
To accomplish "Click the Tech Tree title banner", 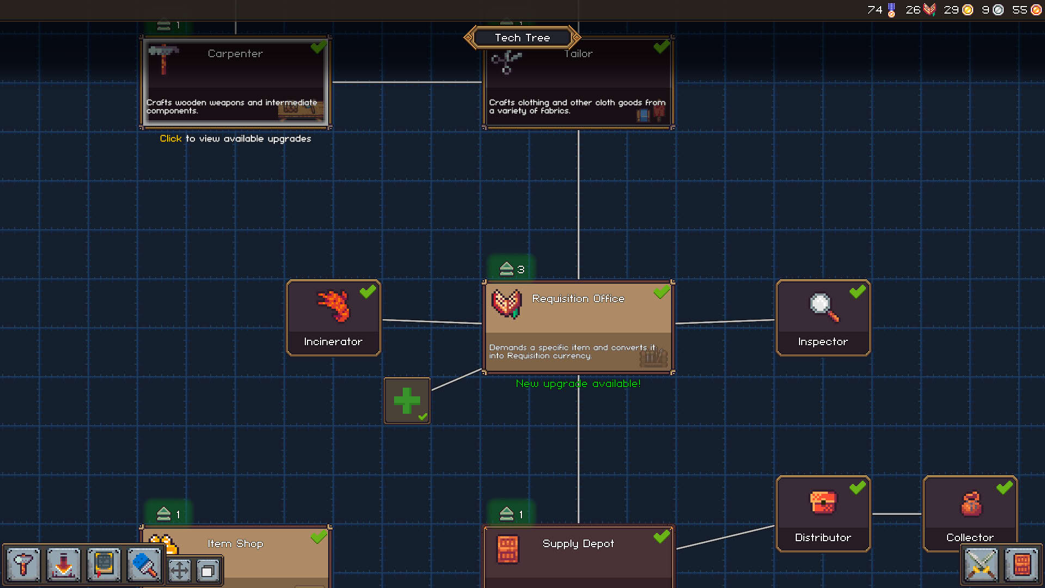I will [522, 38].
